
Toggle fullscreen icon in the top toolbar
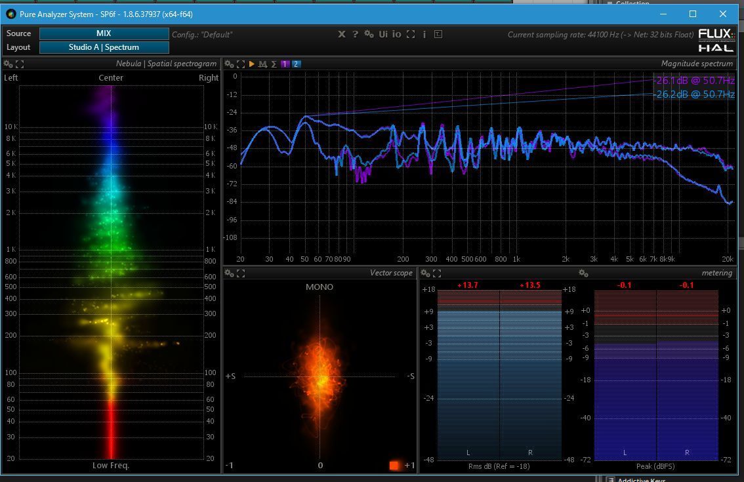pos(411,34)
